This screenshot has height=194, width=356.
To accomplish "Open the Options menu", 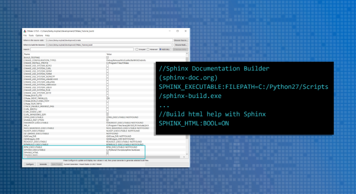I will coord(39,35).
